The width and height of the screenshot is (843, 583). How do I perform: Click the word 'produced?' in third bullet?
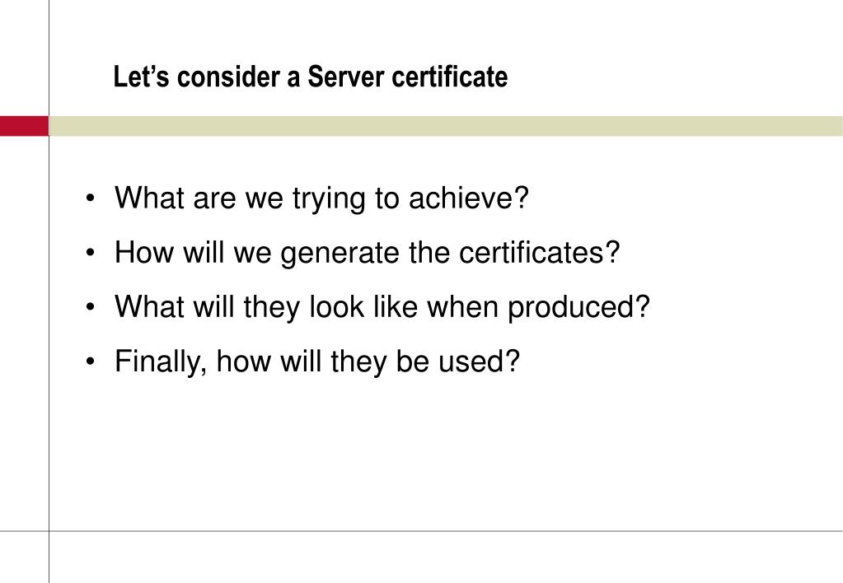[x=579, y=307]
